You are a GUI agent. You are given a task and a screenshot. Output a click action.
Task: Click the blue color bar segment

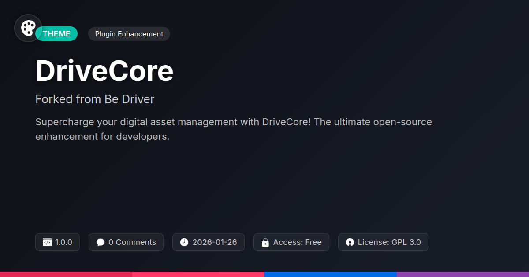coord(331,274)
